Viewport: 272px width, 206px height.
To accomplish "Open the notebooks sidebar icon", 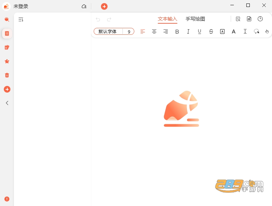I will point(7,47).
